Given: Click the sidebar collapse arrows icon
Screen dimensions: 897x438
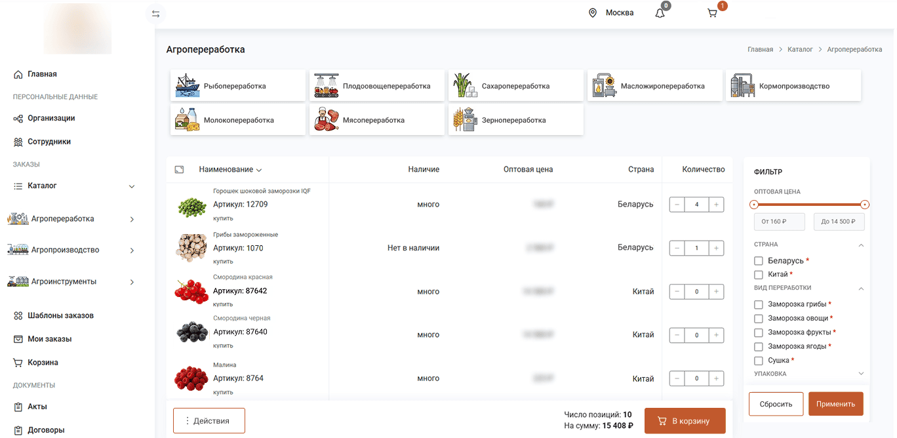Looking at the screenshot, I should [155, 14].
